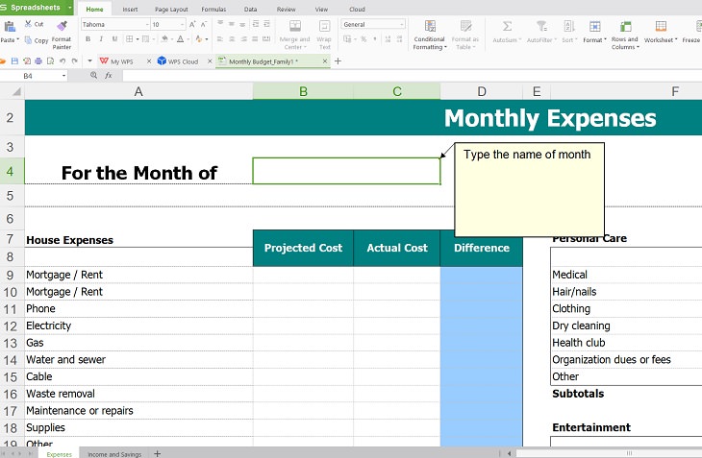Select row 9 header
Image resolution: width=702 pixels, height=458 pixels.
coord(10,275)
